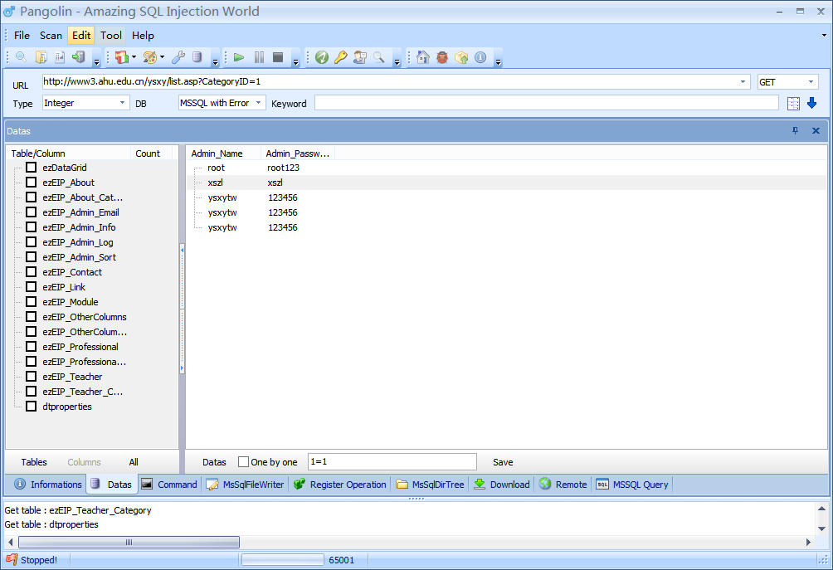Check the ezEIP_About table checkbox
833x570 pixels.
click(32, 183)
